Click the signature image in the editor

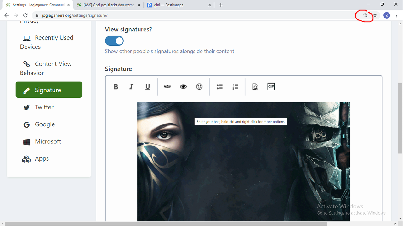pos(243,162)
